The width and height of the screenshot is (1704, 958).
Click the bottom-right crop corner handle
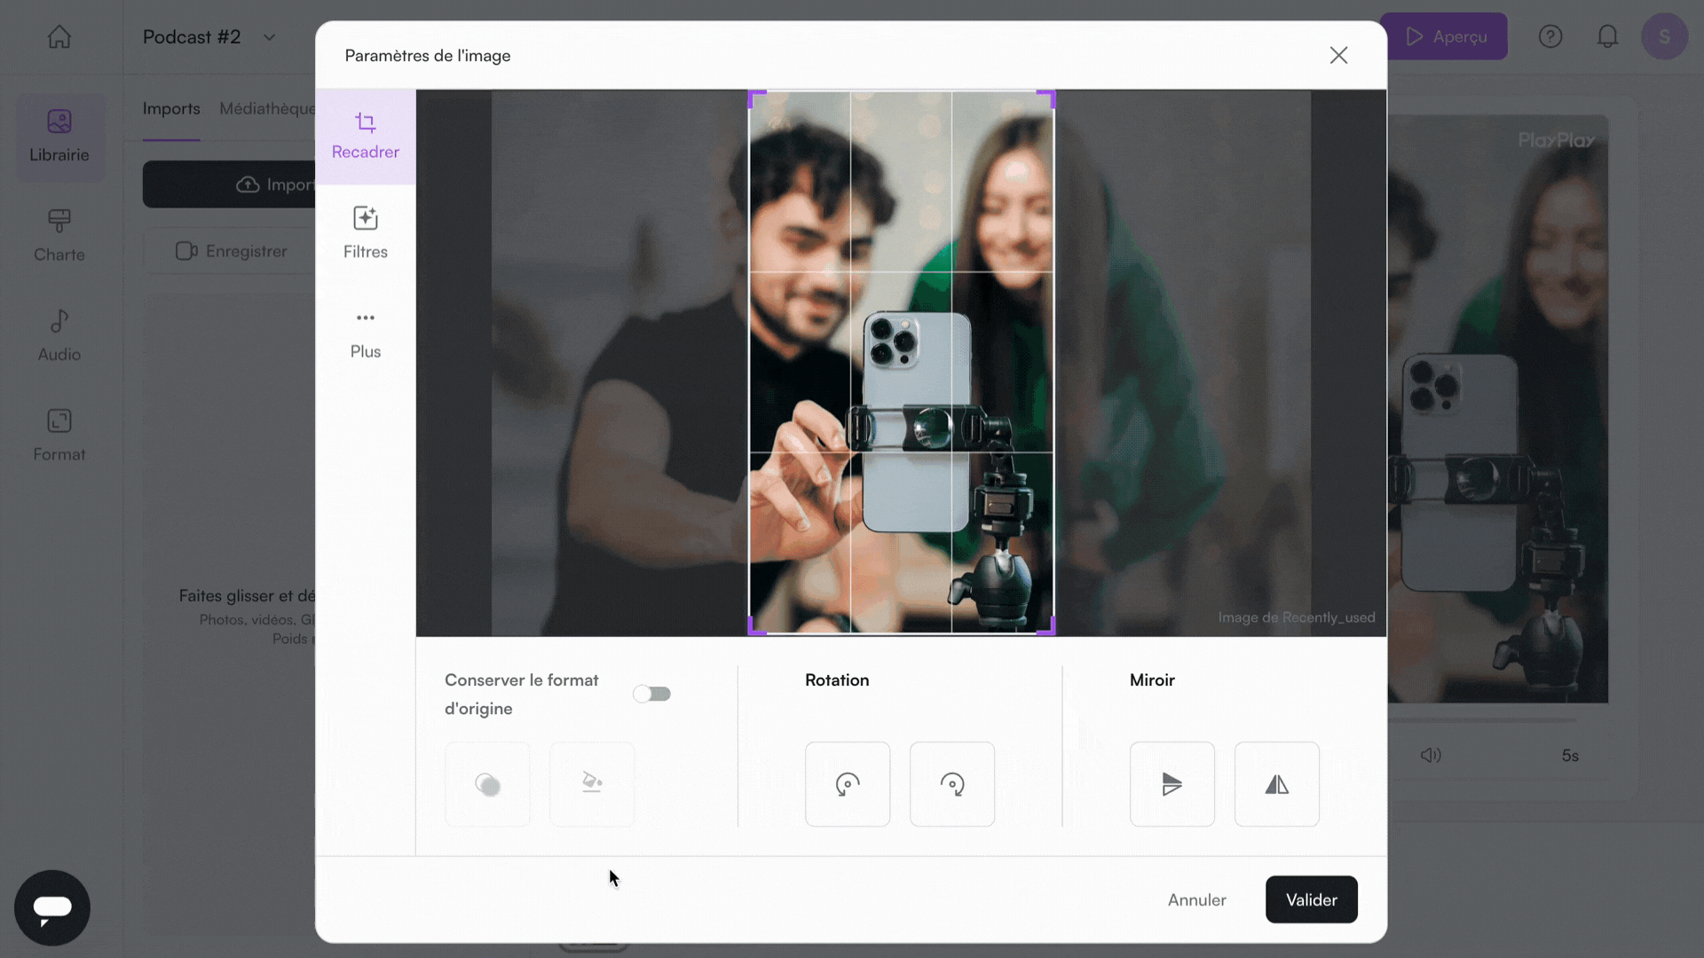coord(1048,628)
